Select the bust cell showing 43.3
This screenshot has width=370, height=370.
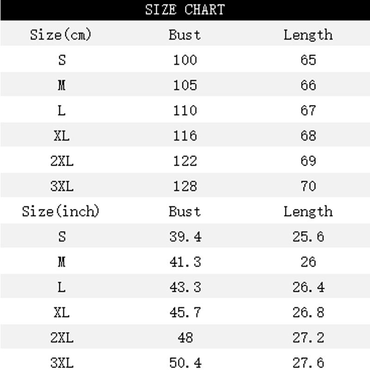pyautogui.click(x=185, y=287)
